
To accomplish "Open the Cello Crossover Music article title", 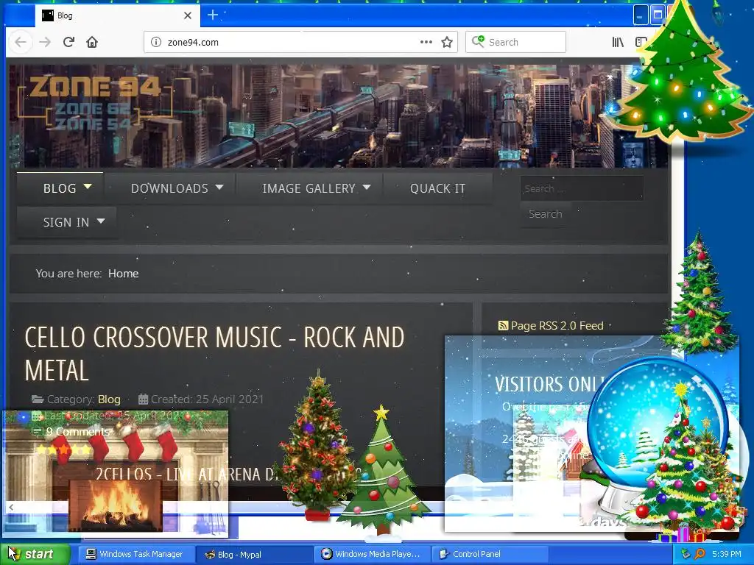I will click(x=214, y=354).
